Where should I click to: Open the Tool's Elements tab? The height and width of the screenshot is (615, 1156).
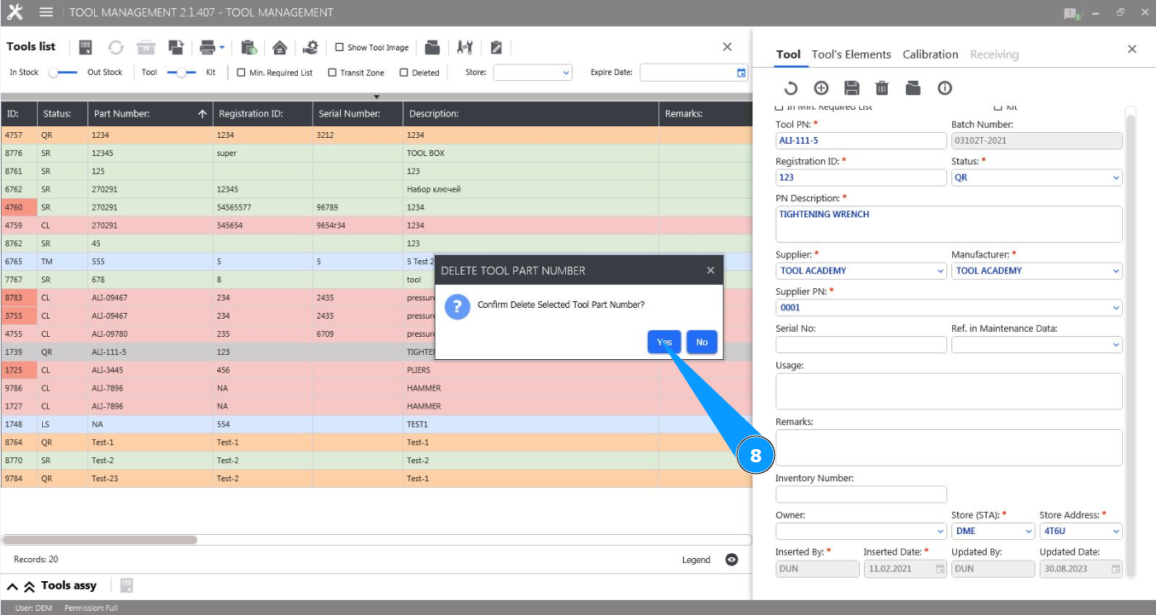[851, 54]
